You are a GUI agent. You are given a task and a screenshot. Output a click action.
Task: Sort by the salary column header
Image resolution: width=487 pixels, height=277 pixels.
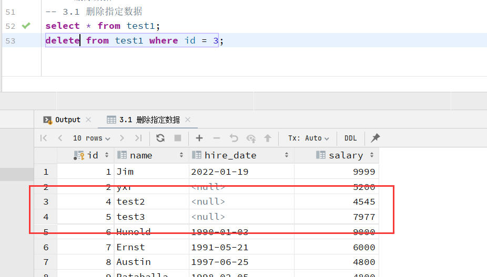click(337, 155)
